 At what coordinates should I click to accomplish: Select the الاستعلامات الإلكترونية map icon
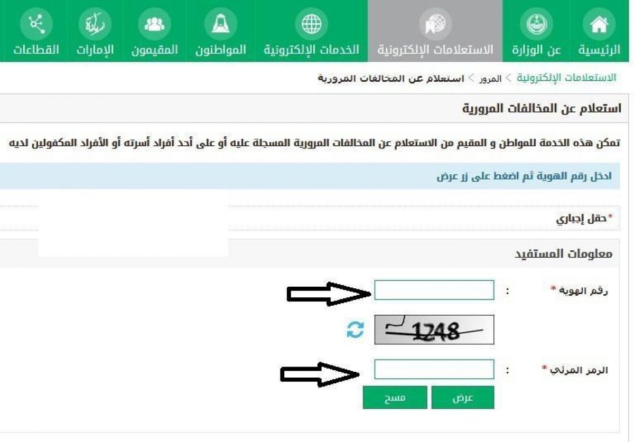pos(435,24)
